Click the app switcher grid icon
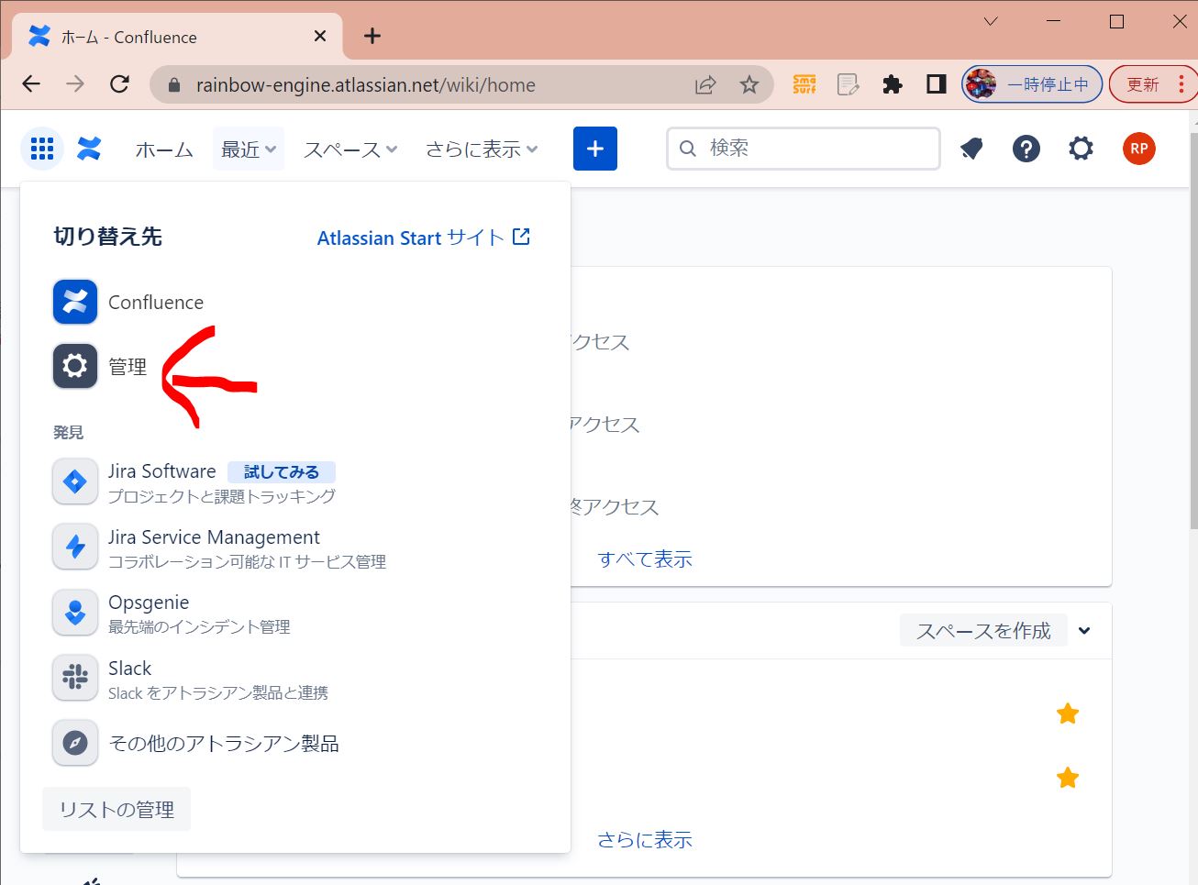Screen dimensions: 1198x885 [x=42, y=149]
